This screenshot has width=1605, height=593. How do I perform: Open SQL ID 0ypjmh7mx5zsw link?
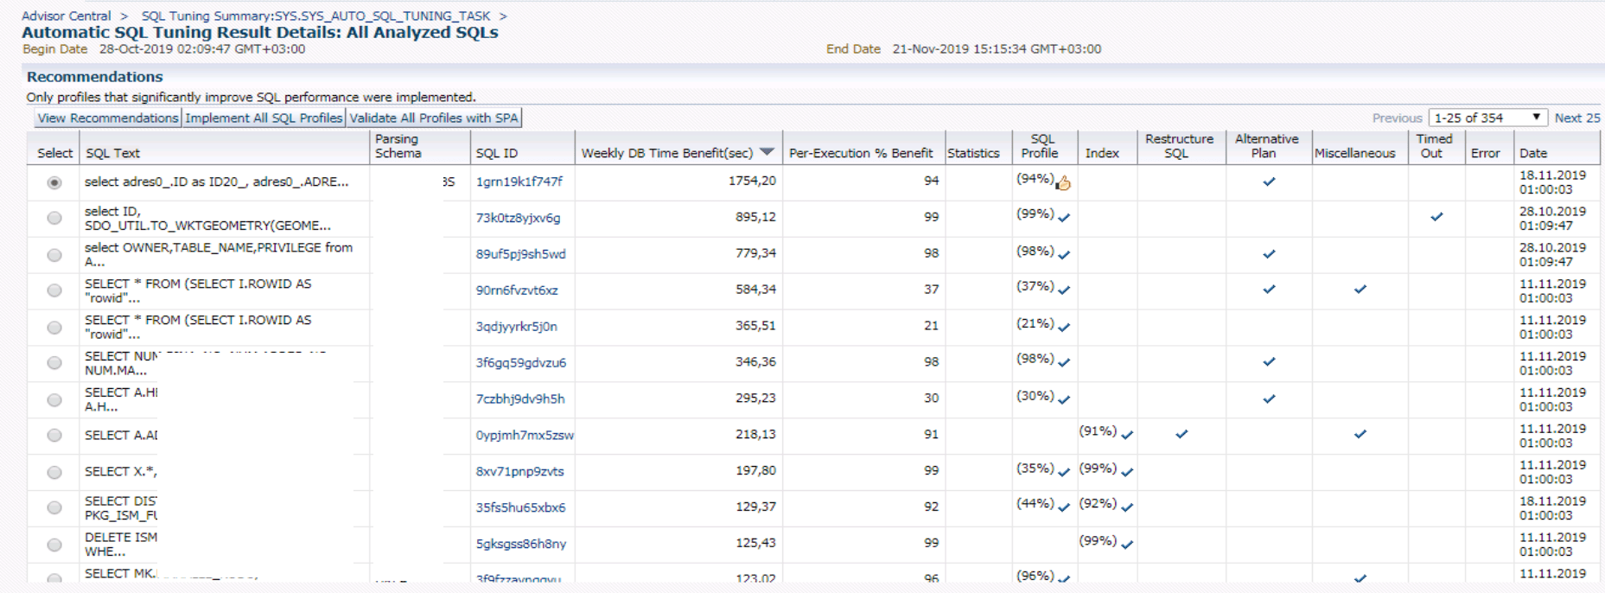click(525, 435)
